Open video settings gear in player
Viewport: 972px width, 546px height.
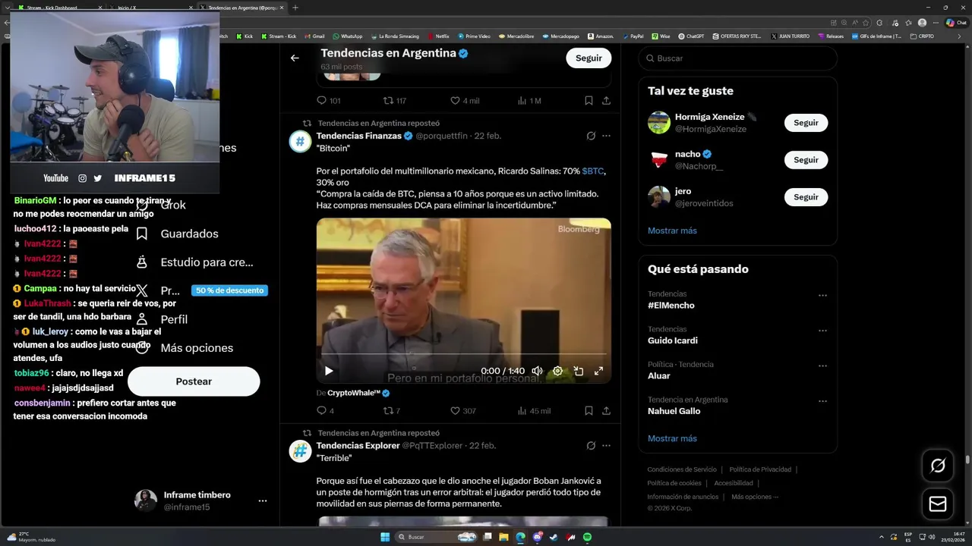(557, 371)
